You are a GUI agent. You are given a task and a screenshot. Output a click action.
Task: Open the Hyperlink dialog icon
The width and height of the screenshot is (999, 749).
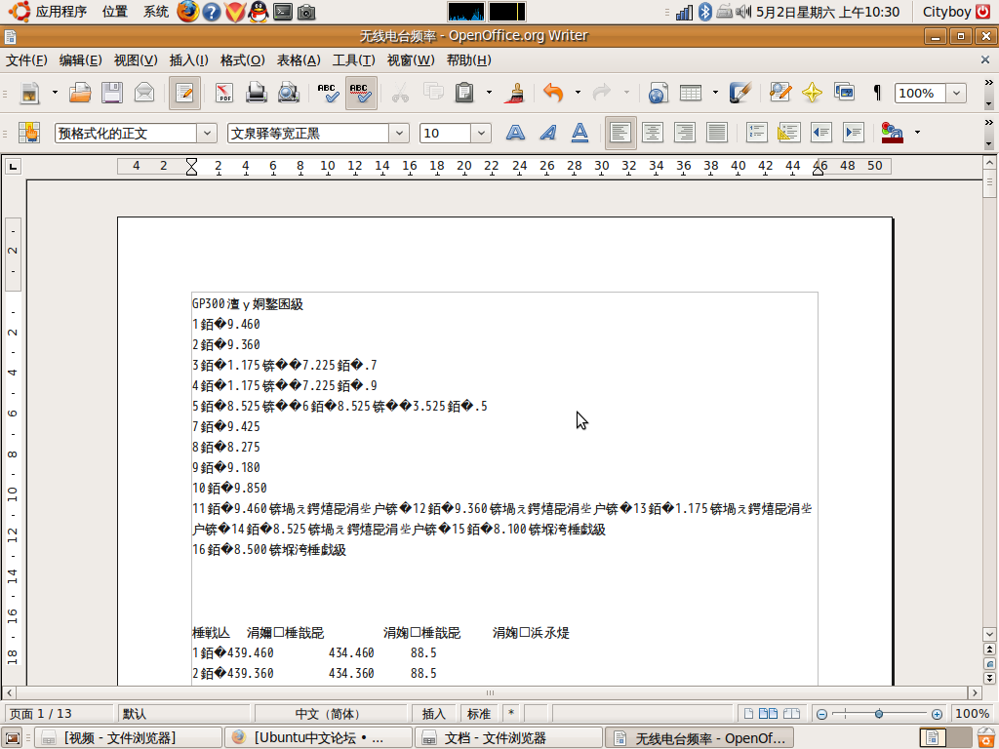659,93
